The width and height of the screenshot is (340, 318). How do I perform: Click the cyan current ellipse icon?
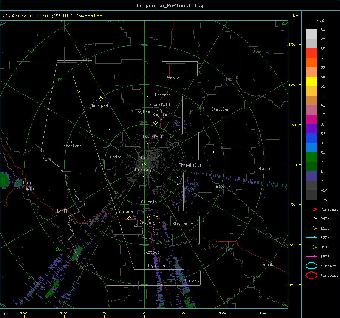[311, 266]
